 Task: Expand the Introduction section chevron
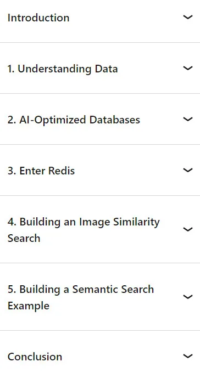point(187,17)
